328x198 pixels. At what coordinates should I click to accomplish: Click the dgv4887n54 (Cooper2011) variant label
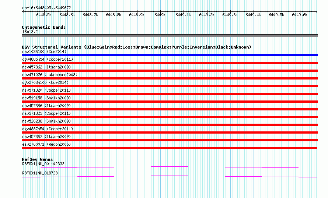point(48,129)
